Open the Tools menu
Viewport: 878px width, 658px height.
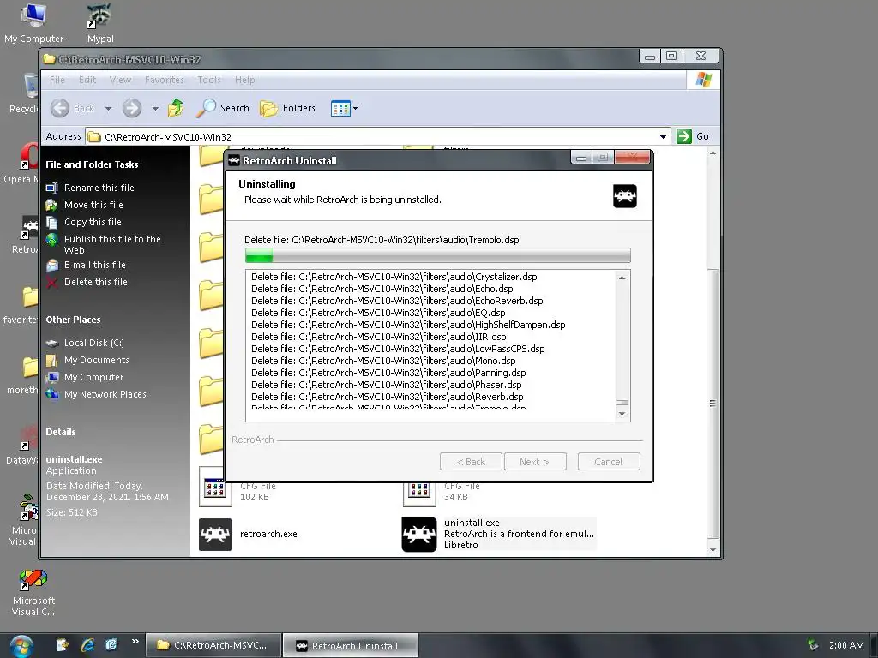coord(209,80)
